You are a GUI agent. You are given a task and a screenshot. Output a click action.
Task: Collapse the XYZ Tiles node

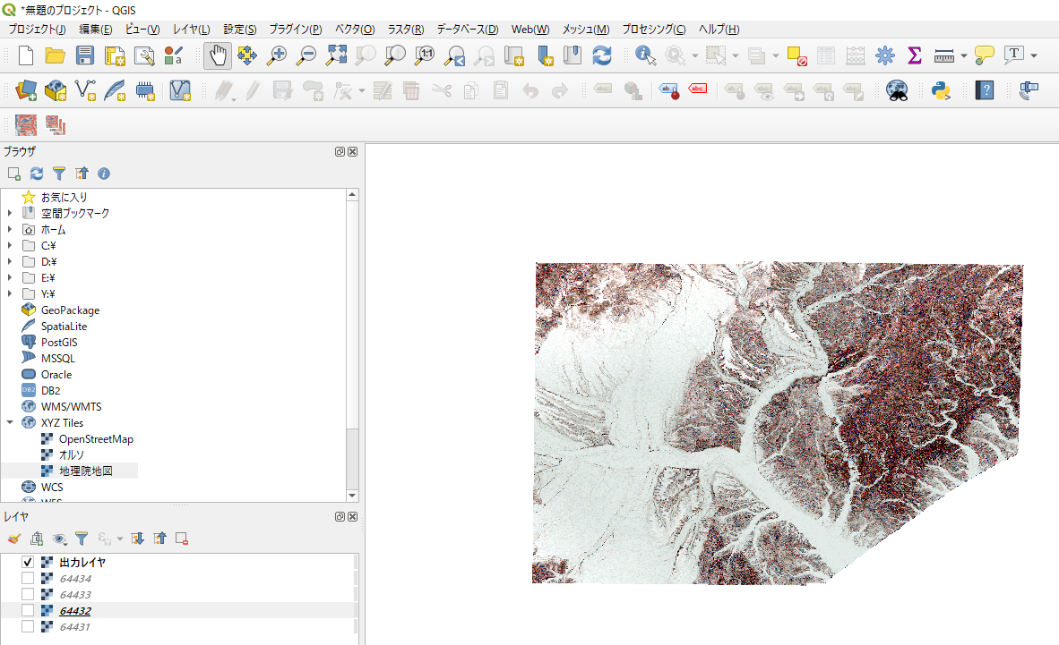(10, 423)
